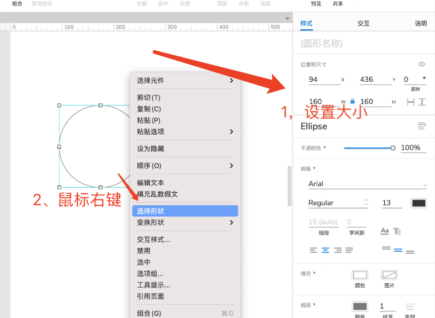Click the 预览 toolbar button

[316, 4]
